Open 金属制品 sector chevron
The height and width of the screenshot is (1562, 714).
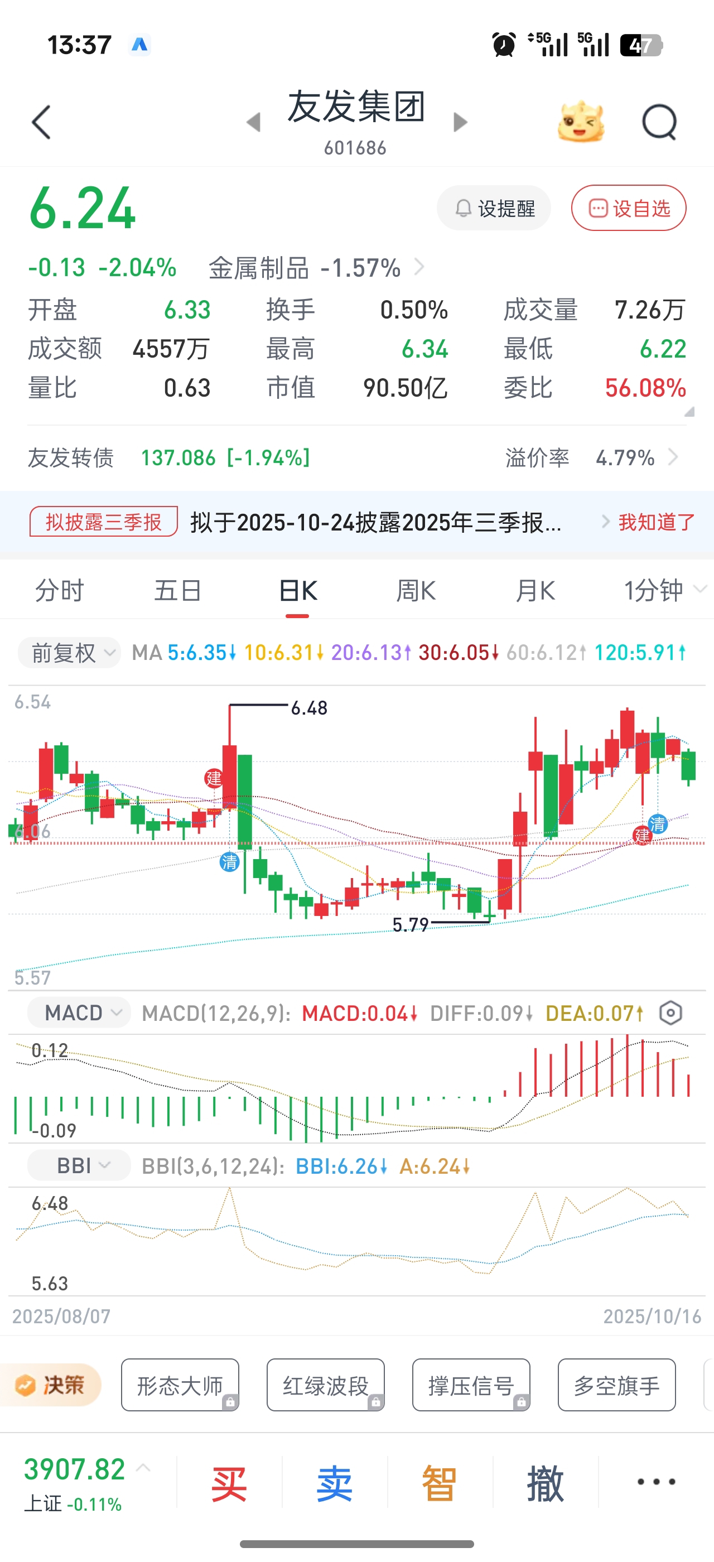(419, 267)
